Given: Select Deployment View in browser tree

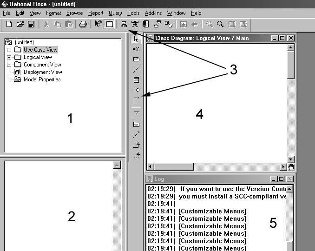Looking at the screenshot, I should [43, 72].
